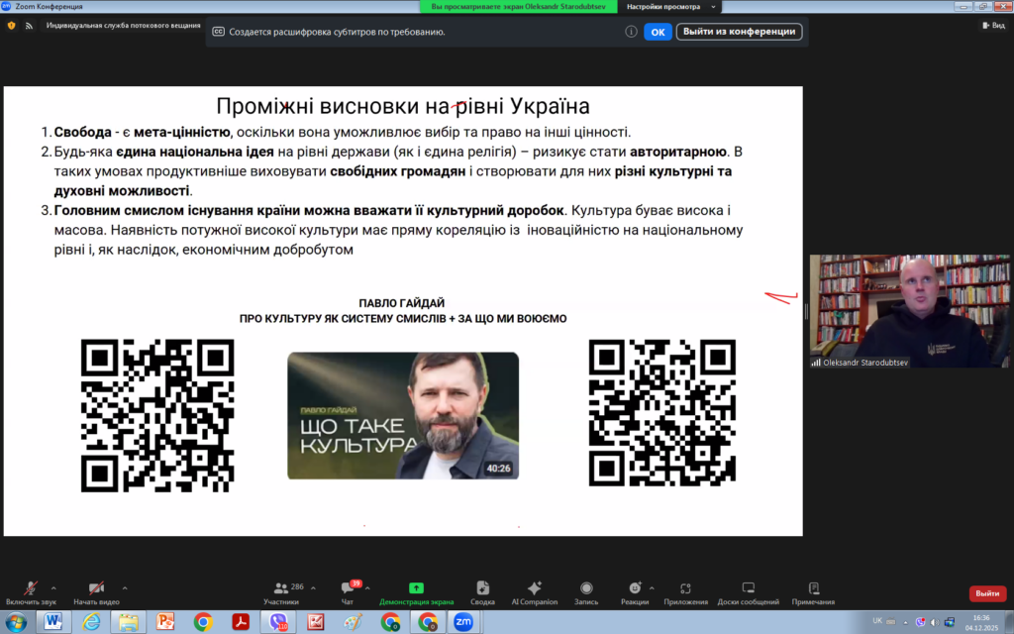Click OK on the subtitles notification
Viewport: 1014px width, 634px height.
point(658,32)
